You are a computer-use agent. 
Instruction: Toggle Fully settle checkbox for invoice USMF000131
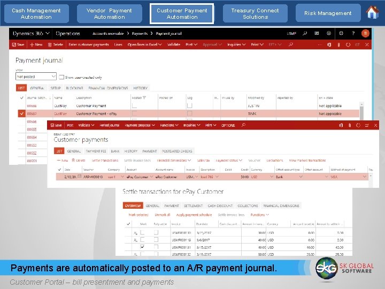(x=156, y=247)
